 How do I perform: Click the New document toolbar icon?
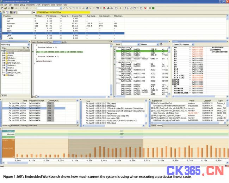point(2,8)
